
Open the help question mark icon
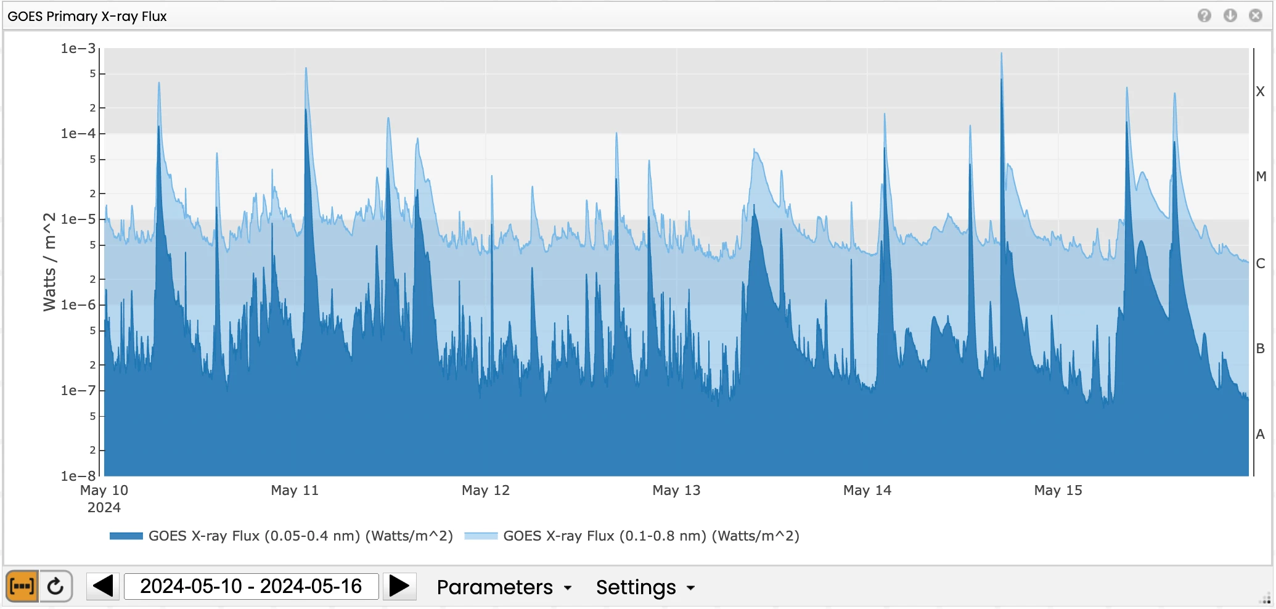(x=1204, y=15)
